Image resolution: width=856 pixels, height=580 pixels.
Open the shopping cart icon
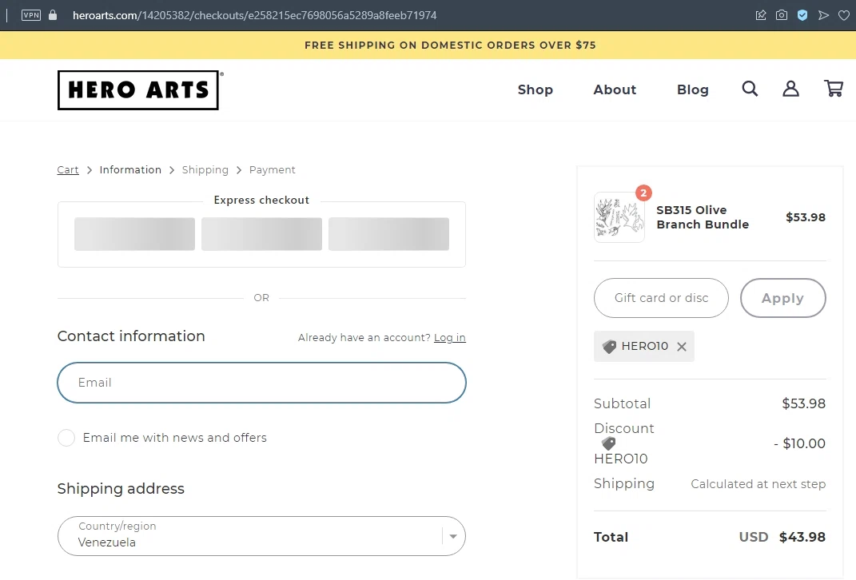(833, 89)
